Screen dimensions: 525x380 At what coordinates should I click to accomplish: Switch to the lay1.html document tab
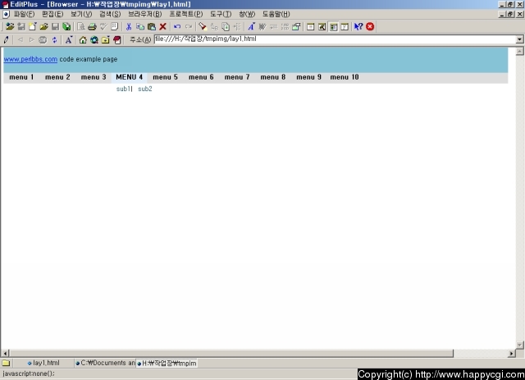coord(45,362)
